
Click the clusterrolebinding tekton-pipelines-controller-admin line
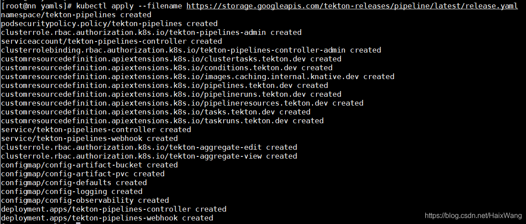[191, 50]
